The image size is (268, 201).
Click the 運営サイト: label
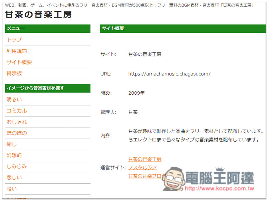113,168
